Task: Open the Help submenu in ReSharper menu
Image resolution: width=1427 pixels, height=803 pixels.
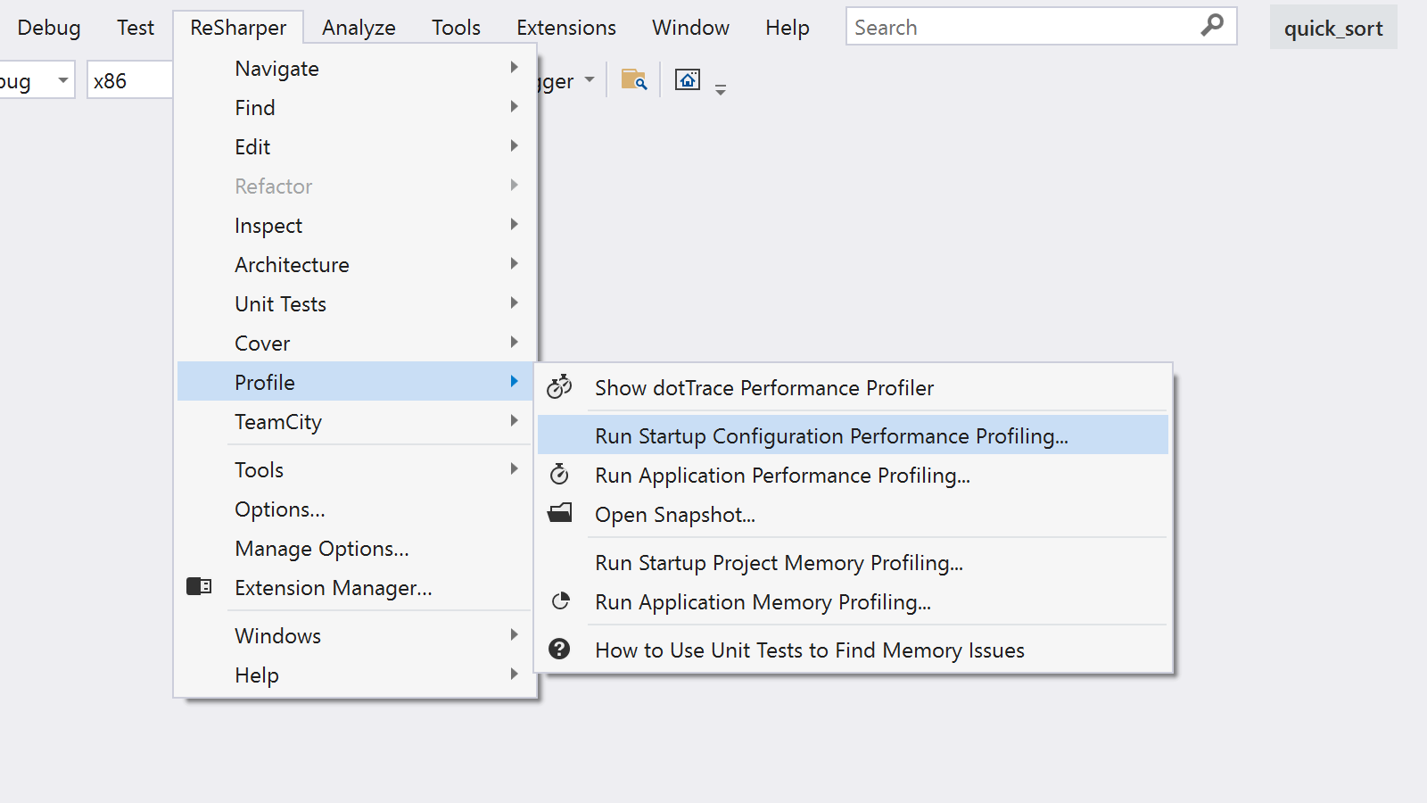Action: point(357,675)
